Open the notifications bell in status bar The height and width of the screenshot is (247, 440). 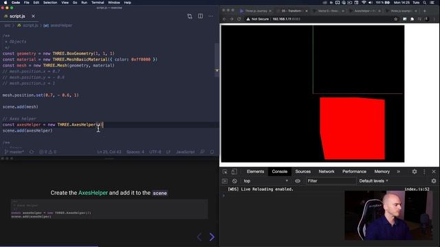(212, 152)
